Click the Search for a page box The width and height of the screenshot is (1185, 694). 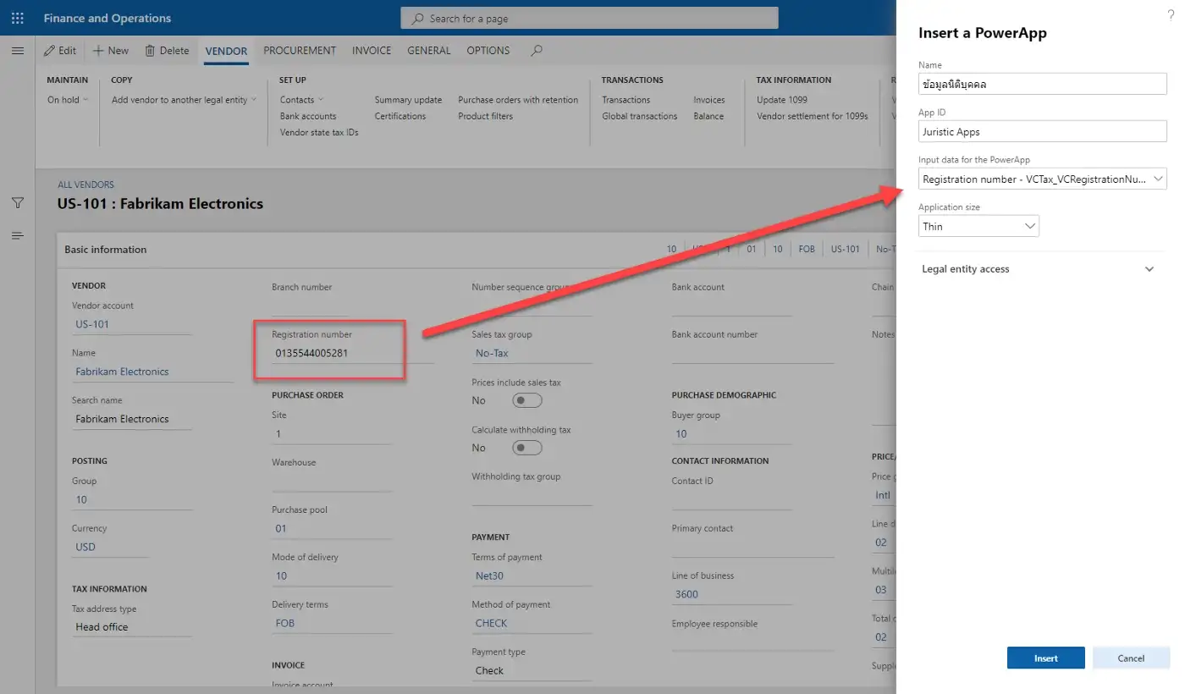tap(589, 18)
